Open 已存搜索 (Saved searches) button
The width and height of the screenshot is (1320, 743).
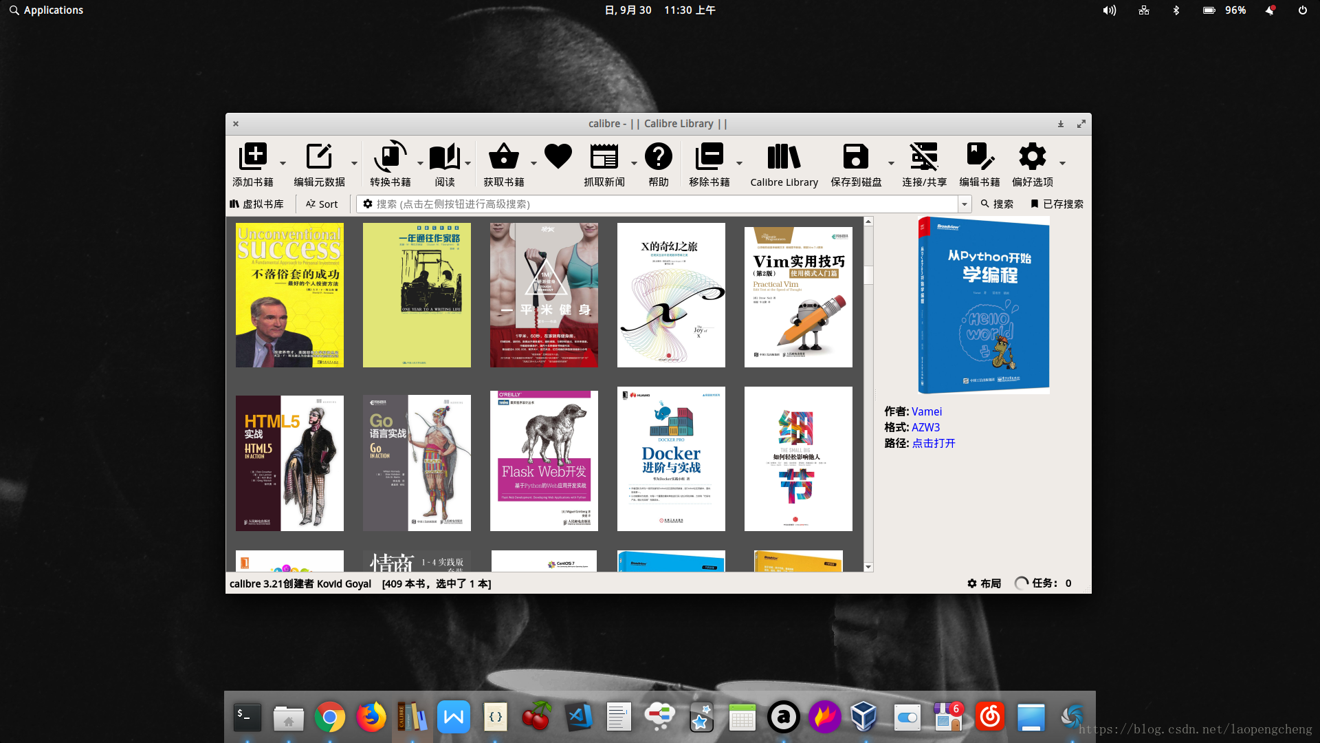[x=1057, y=204]
